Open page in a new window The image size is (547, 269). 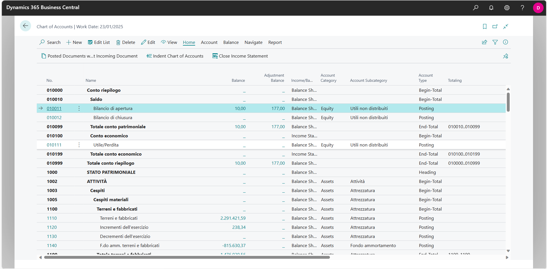(x=495, y=27)
